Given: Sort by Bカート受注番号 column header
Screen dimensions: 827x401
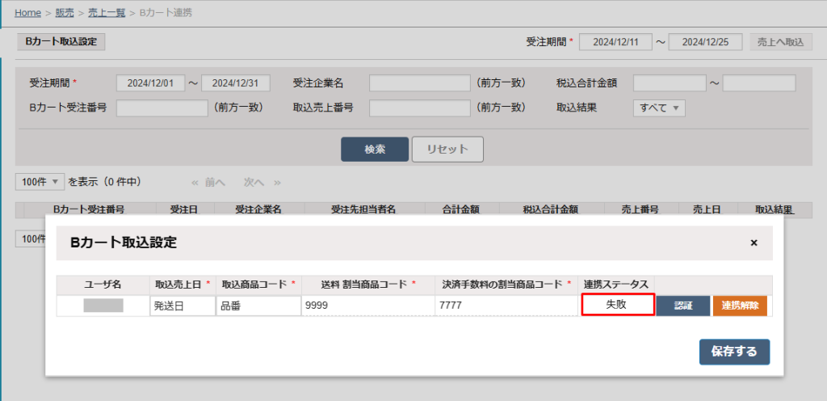Looking at the screenshot, I should 89,209.
